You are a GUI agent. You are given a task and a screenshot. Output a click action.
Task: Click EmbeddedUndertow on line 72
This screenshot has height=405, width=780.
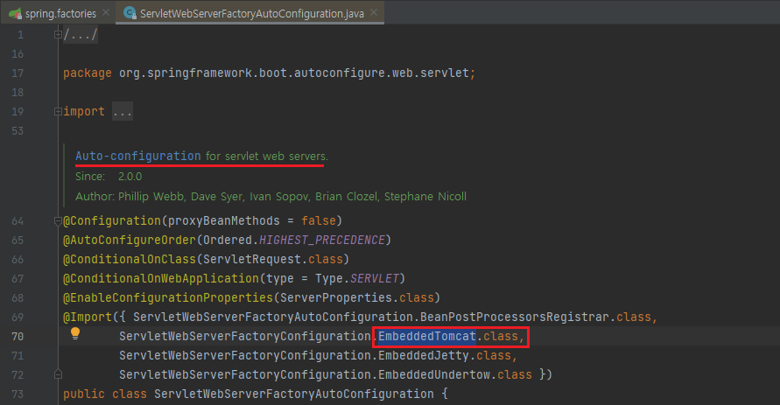(x=434, y=374)
